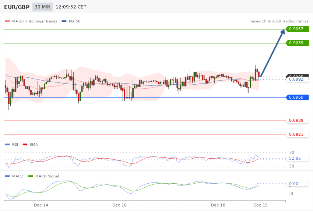Viewport: 313px width, 212px height.
Task: Click the blue 0.8969 pivot price tag
Action: (x=298, y=97)
